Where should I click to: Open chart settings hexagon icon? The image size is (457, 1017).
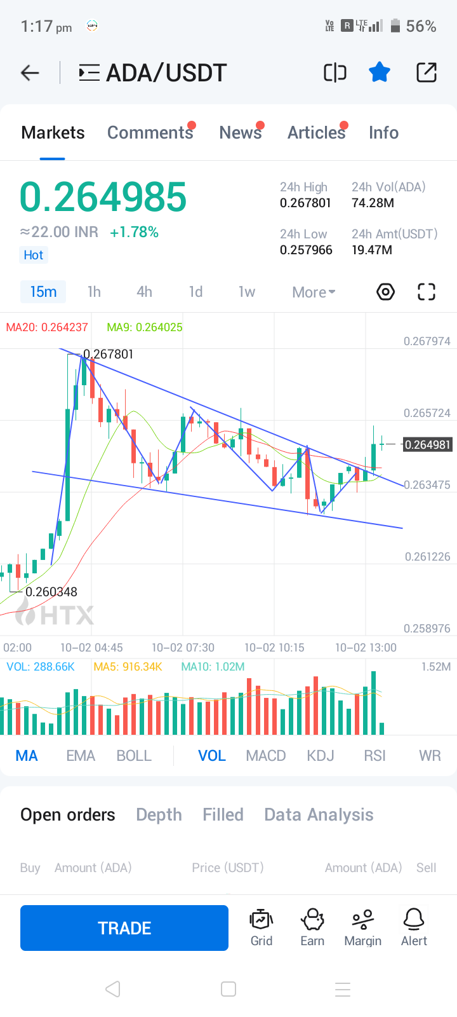coord(386,292)
